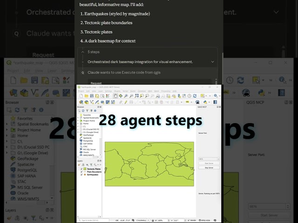Click Filter Browser funnel icon in front window
The width and height of the screenshot is (298, 223).
87,111
